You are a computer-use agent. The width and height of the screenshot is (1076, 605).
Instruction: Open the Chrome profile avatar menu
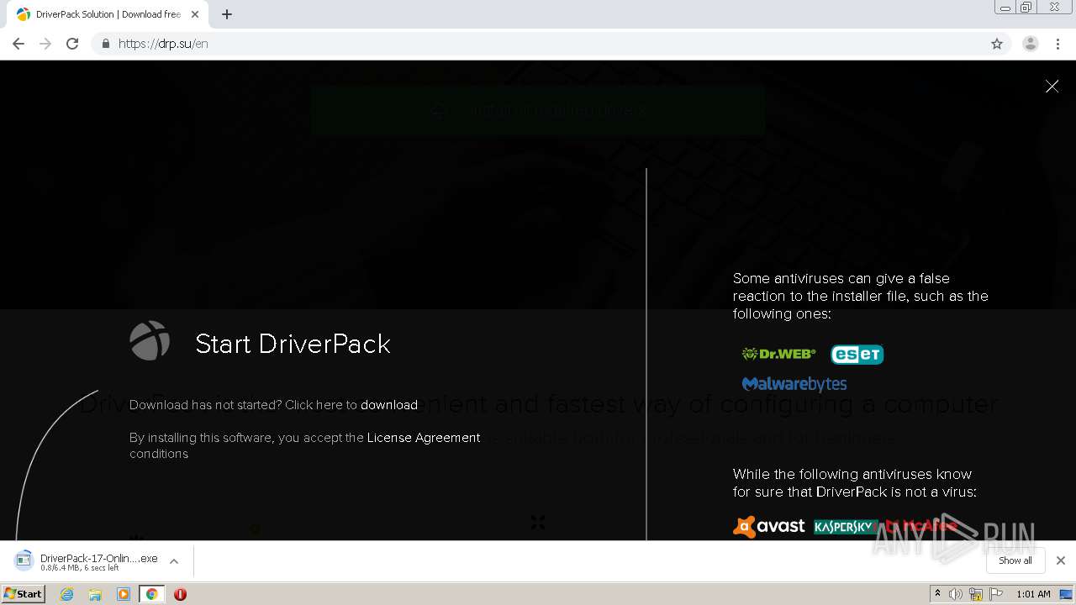coord(1031,44)
